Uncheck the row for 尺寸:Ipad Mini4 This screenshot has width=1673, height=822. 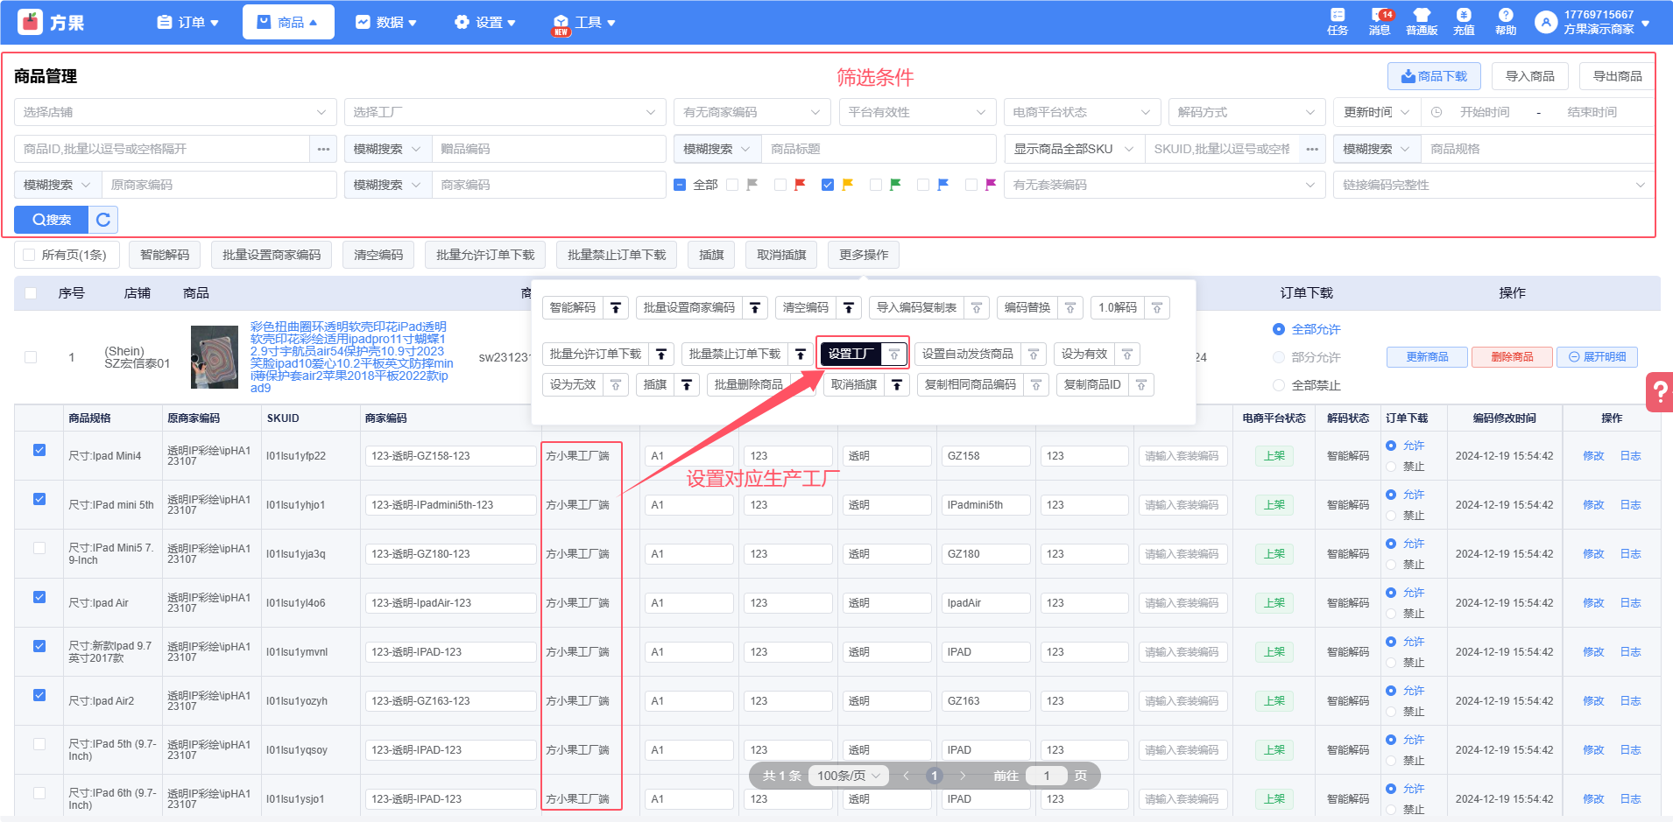click(x=39, y=450)
